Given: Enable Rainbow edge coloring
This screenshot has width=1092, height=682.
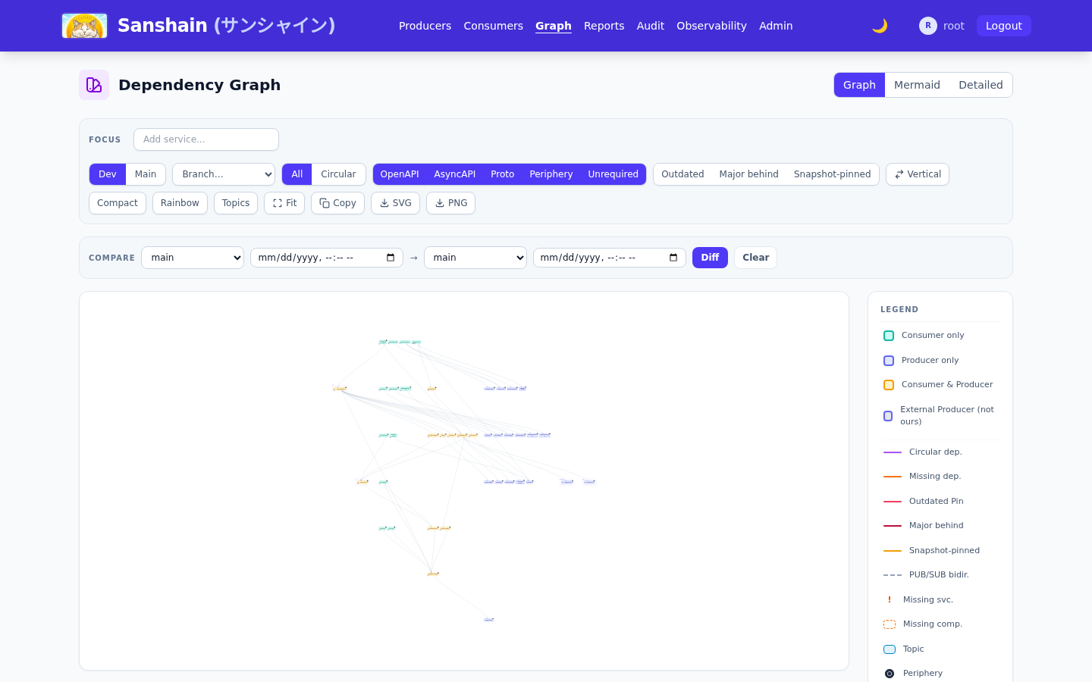Looking at the screenshot, I should tap(180, 203).
